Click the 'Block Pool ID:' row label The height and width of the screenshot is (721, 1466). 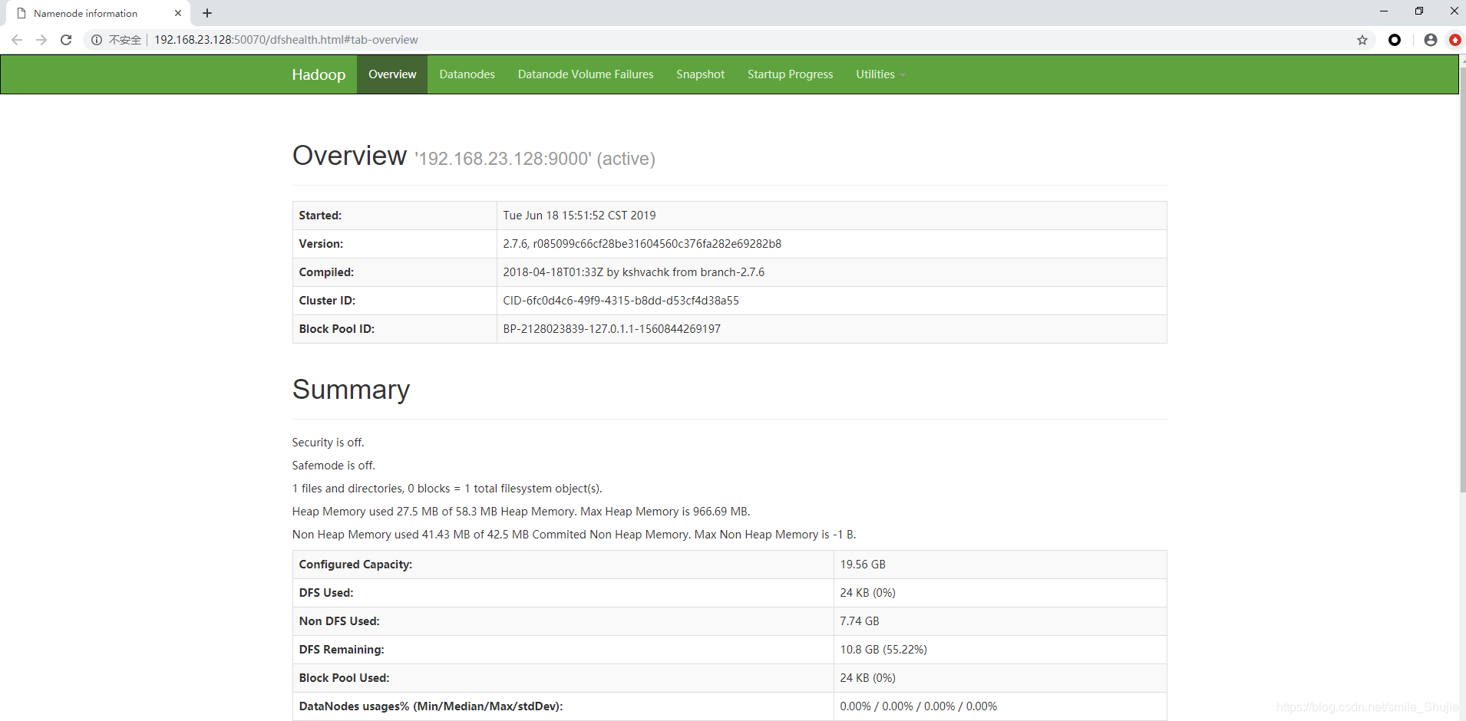[337, 329]
